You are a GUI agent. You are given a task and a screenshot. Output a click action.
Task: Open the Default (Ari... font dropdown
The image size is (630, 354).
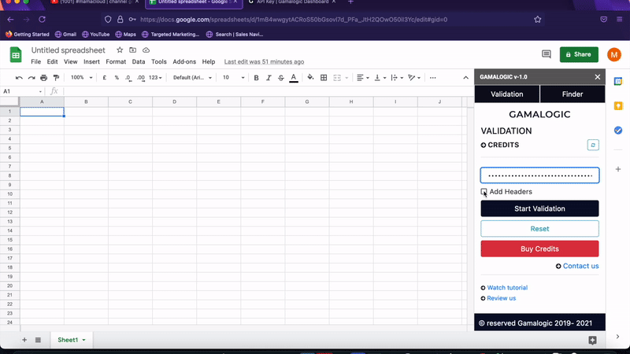point(192,77)
